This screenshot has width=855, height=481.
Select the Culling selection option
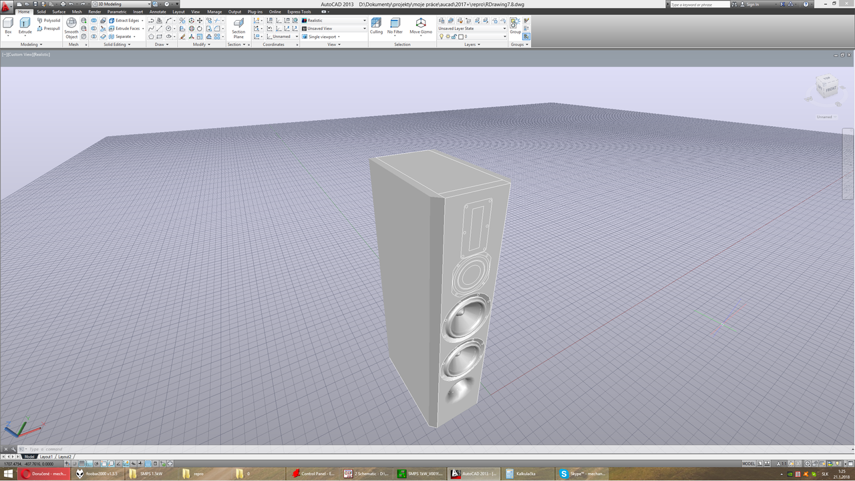click(x=376, y=27)
